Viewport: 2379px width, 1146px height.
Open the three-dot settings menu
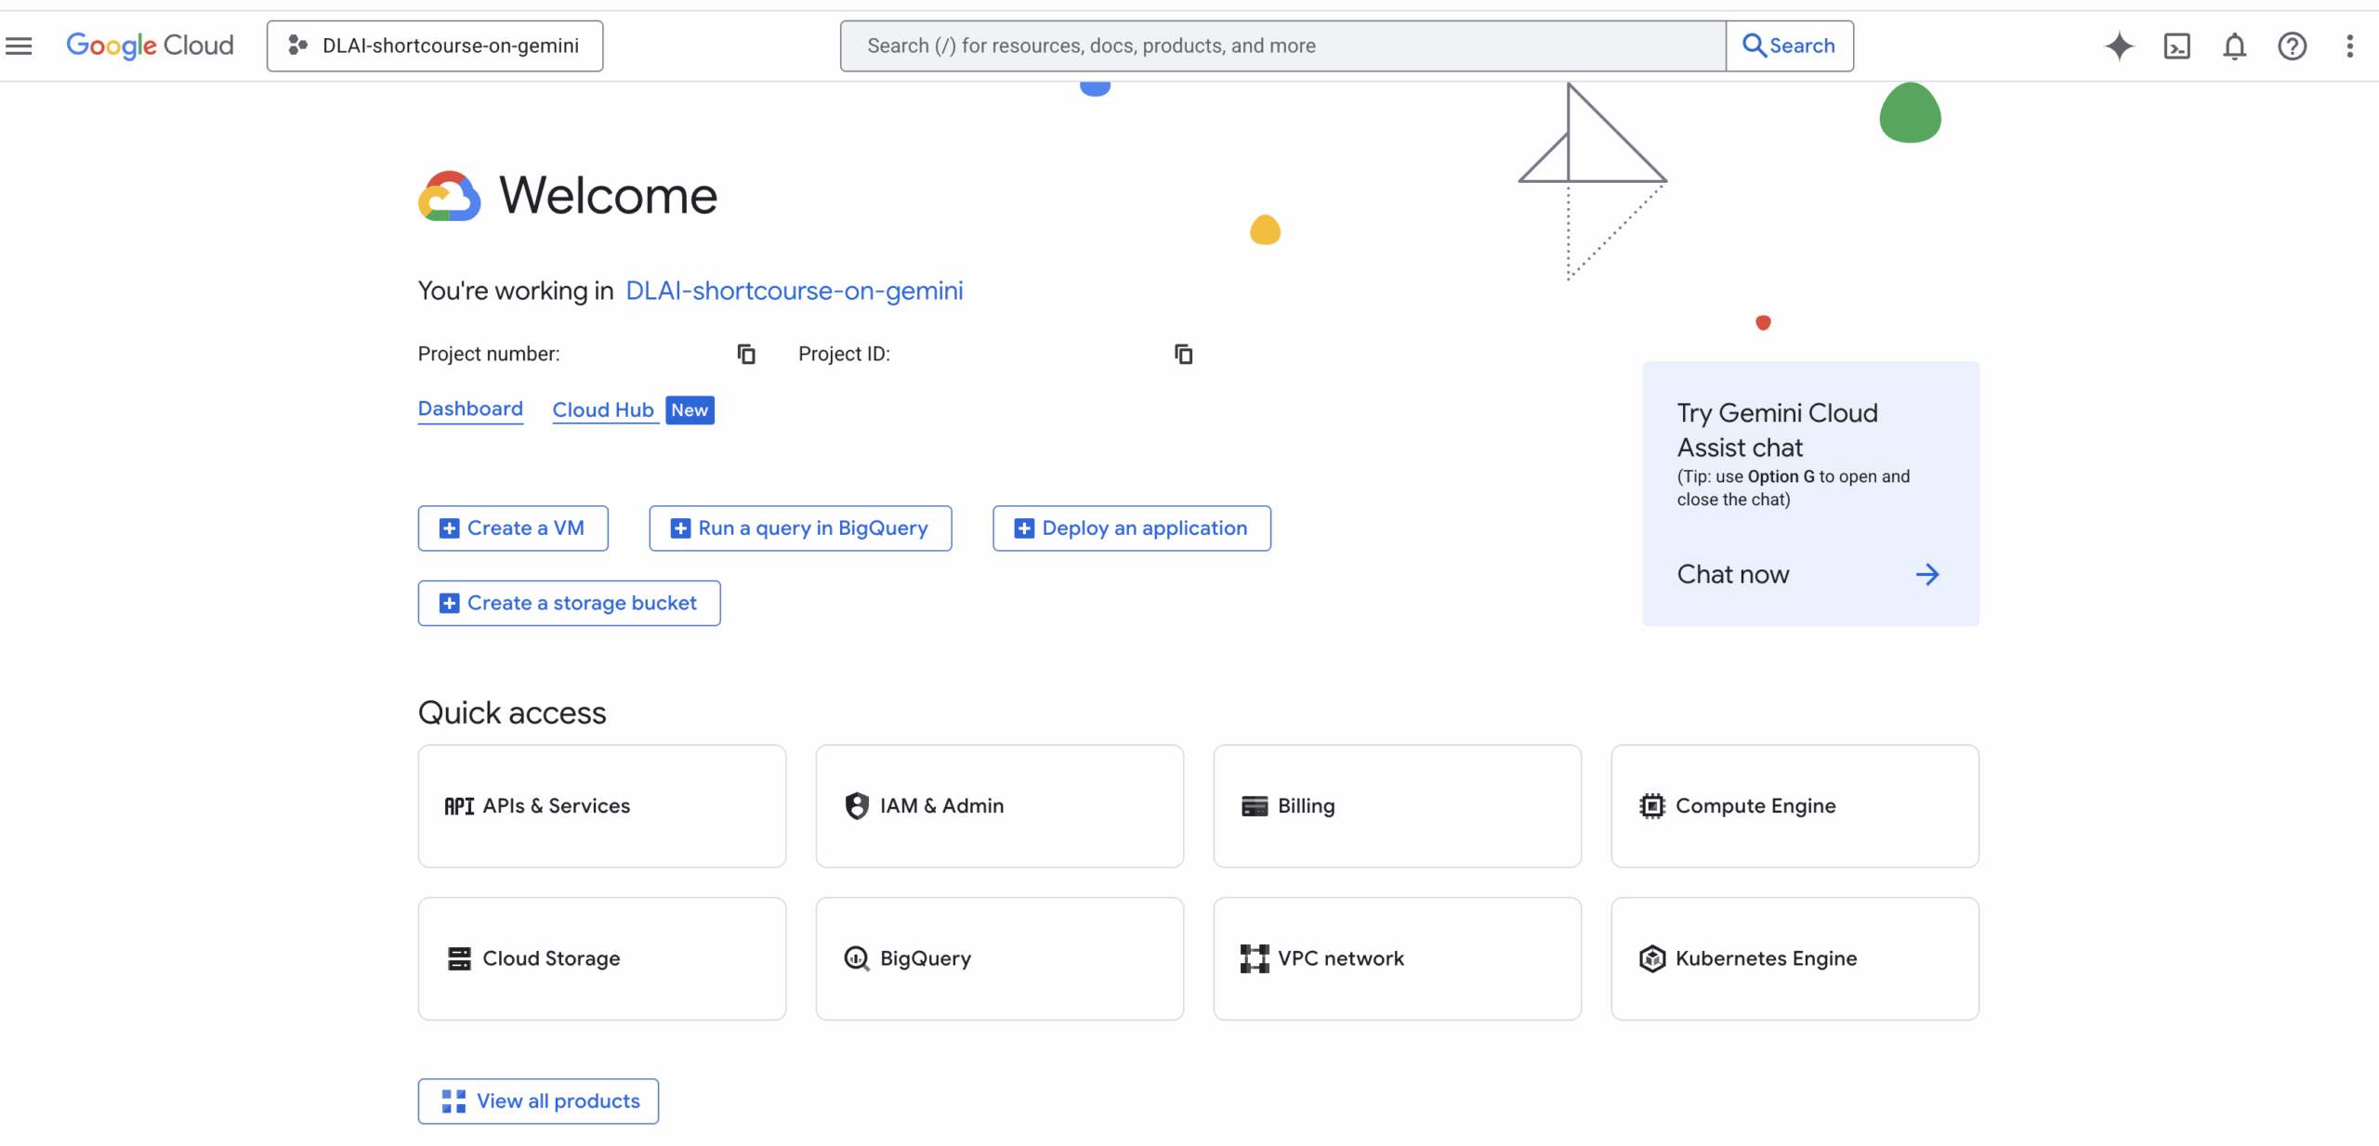point(2349,46)
